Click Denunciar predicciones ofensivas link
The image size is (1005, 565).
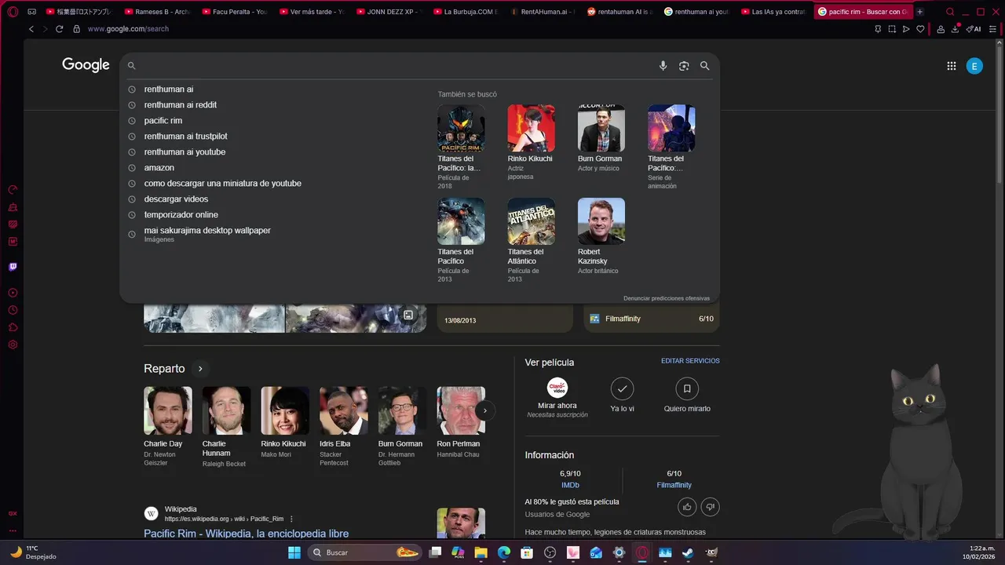[x=667, y=298]
